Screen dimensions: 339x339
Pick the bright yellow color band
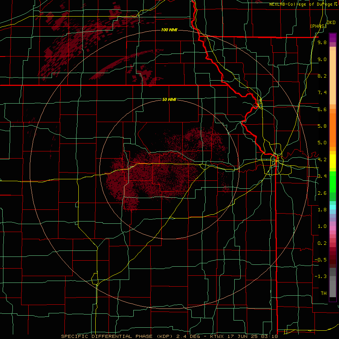[x=333, y=161]
